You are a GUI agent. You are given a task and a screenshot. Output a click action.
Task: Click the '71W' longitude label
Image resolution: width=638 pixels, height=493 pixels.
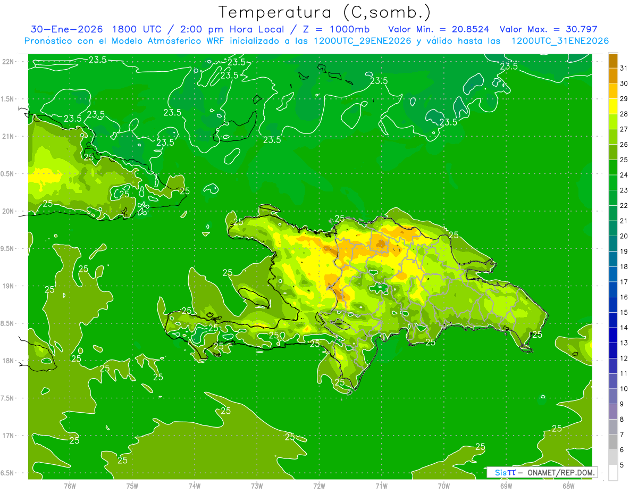381,486
